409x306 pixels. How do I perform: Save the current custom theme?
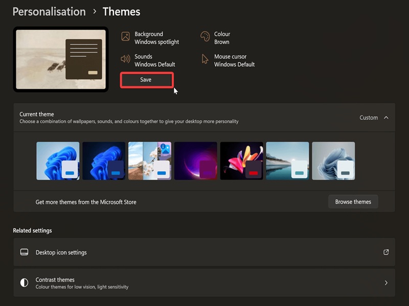147,80
